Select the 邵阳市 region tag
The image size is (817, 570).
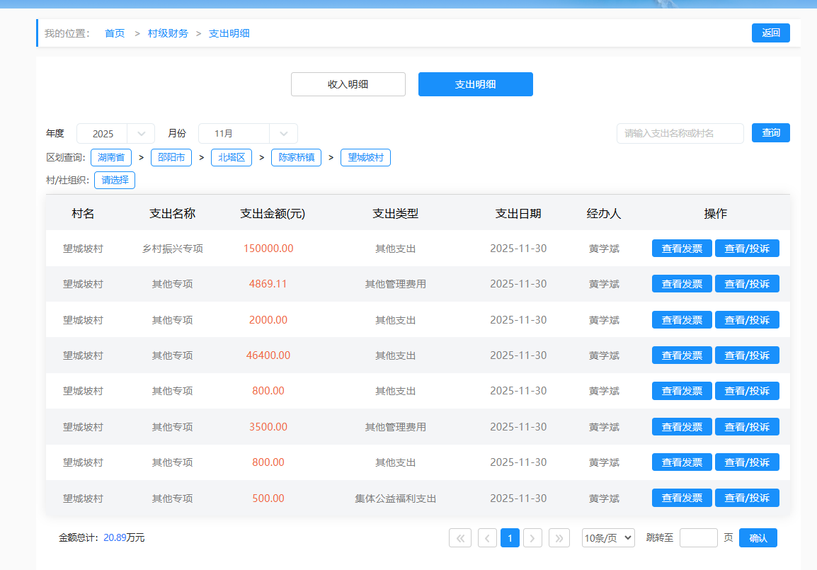[171, 157]
